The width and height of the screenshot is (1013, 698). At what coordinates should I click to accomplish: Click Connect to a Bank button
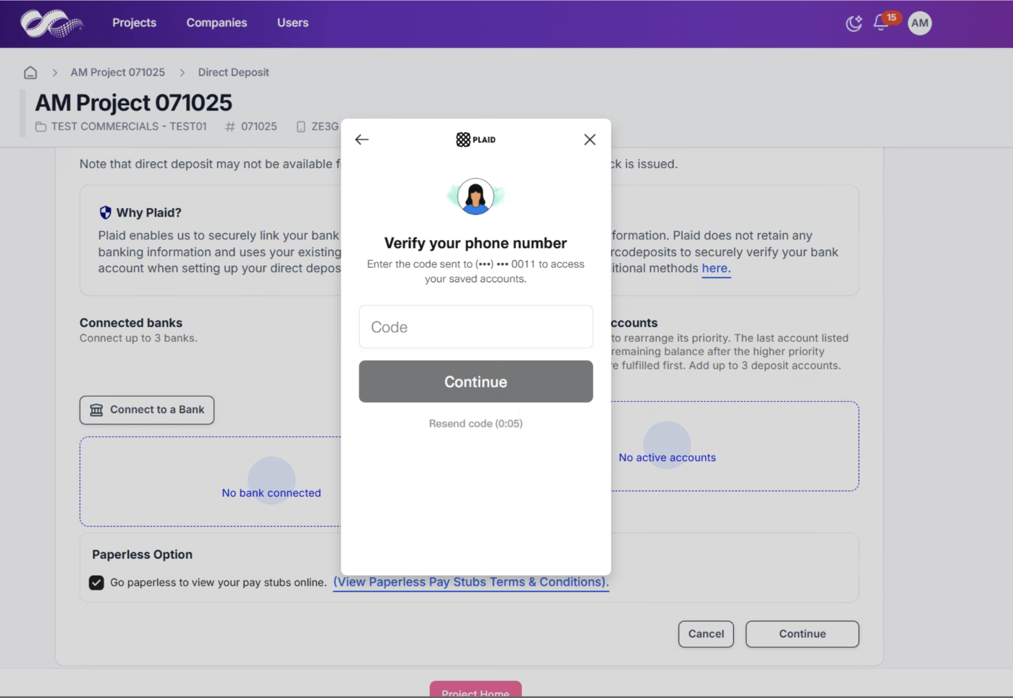pos(147,410)
